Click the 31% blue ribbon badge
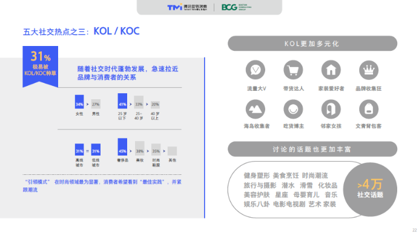Screen dimensions: 419x233 click(41, 67)
